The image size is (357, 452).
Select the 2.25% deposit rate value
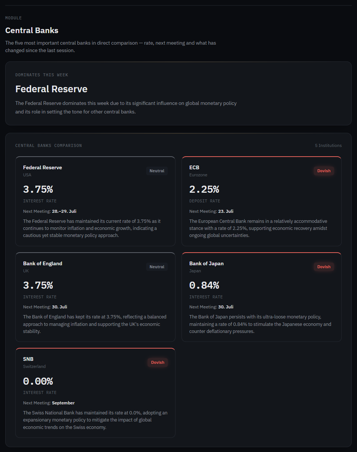[204, 189]
